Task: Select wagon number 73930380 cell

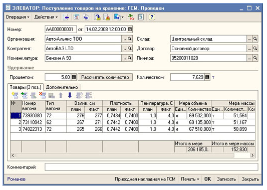Action: point(34,116)
